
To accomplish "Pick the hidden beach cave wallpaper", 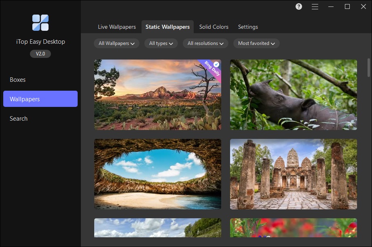I will pyautogui.click(x=158, y=174).
